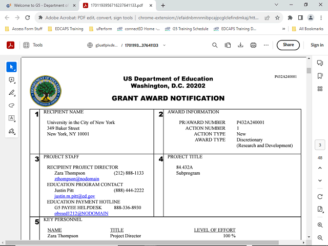Zoom out of the document

[320, 238]
